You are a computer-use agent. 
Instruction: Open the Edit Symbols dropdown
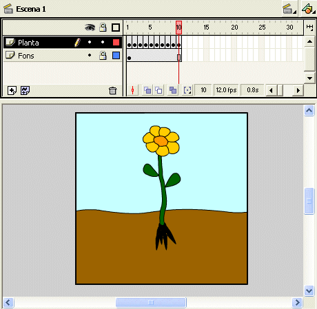click(x=309, y=9)
